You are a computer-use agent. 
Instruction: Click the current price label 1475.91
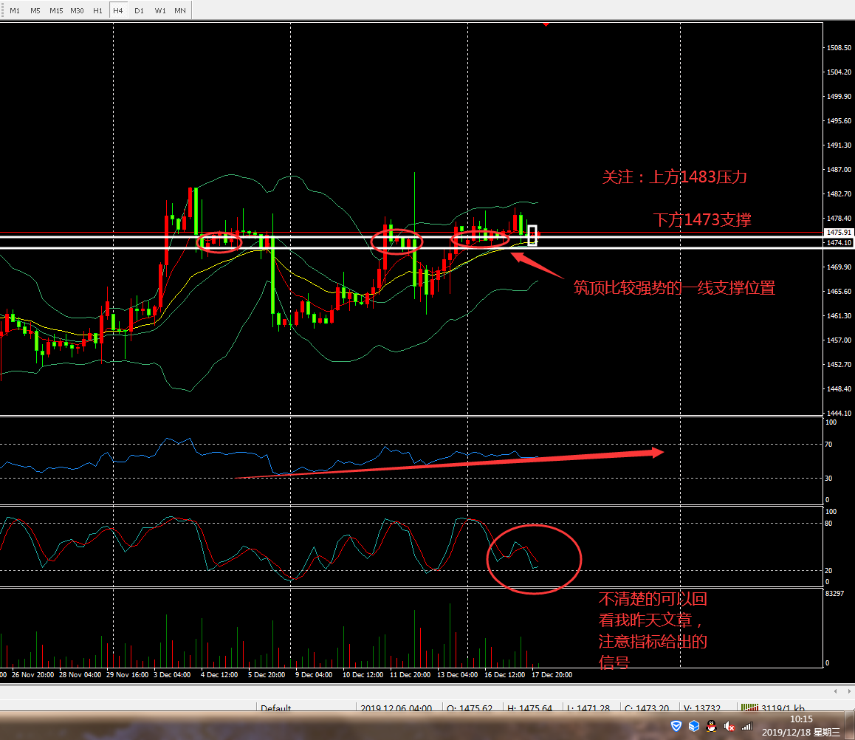tap(838, 233)
